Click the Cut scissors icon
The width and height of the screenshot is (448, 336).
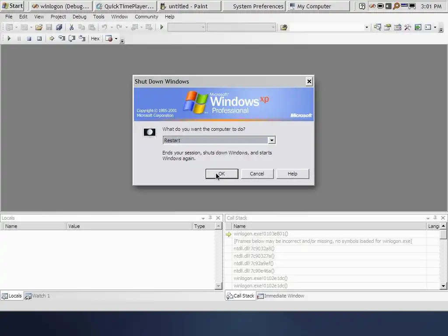point(71,28)
